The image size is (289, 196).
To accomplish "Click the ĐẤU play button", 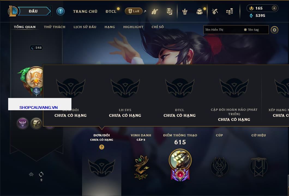I will 34,11.
